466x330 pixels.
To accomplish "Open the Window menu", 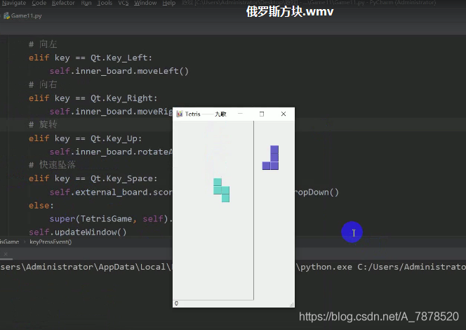I will pos(145,3).
